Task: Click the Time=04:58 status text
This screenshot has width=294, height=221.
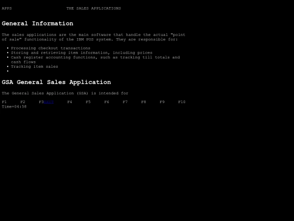Action: 14,106
